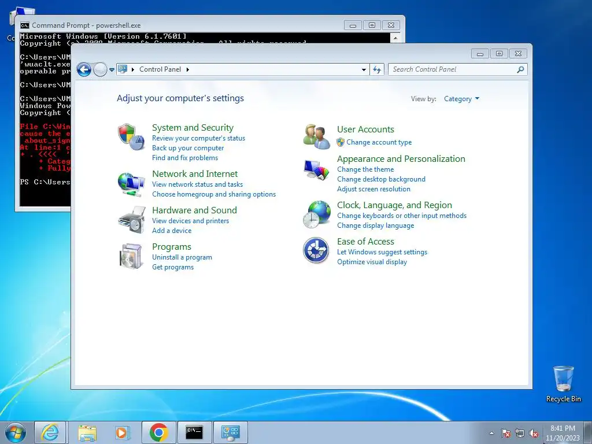Click Let Windows suggest settings
The image size is (592, 444).
pos(382,252)
